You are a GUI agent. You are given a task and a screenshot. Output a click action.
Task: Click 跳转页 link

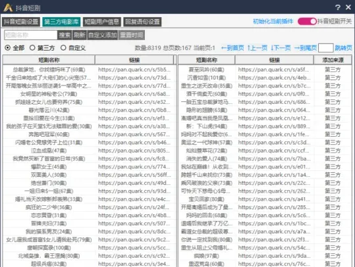343,48
